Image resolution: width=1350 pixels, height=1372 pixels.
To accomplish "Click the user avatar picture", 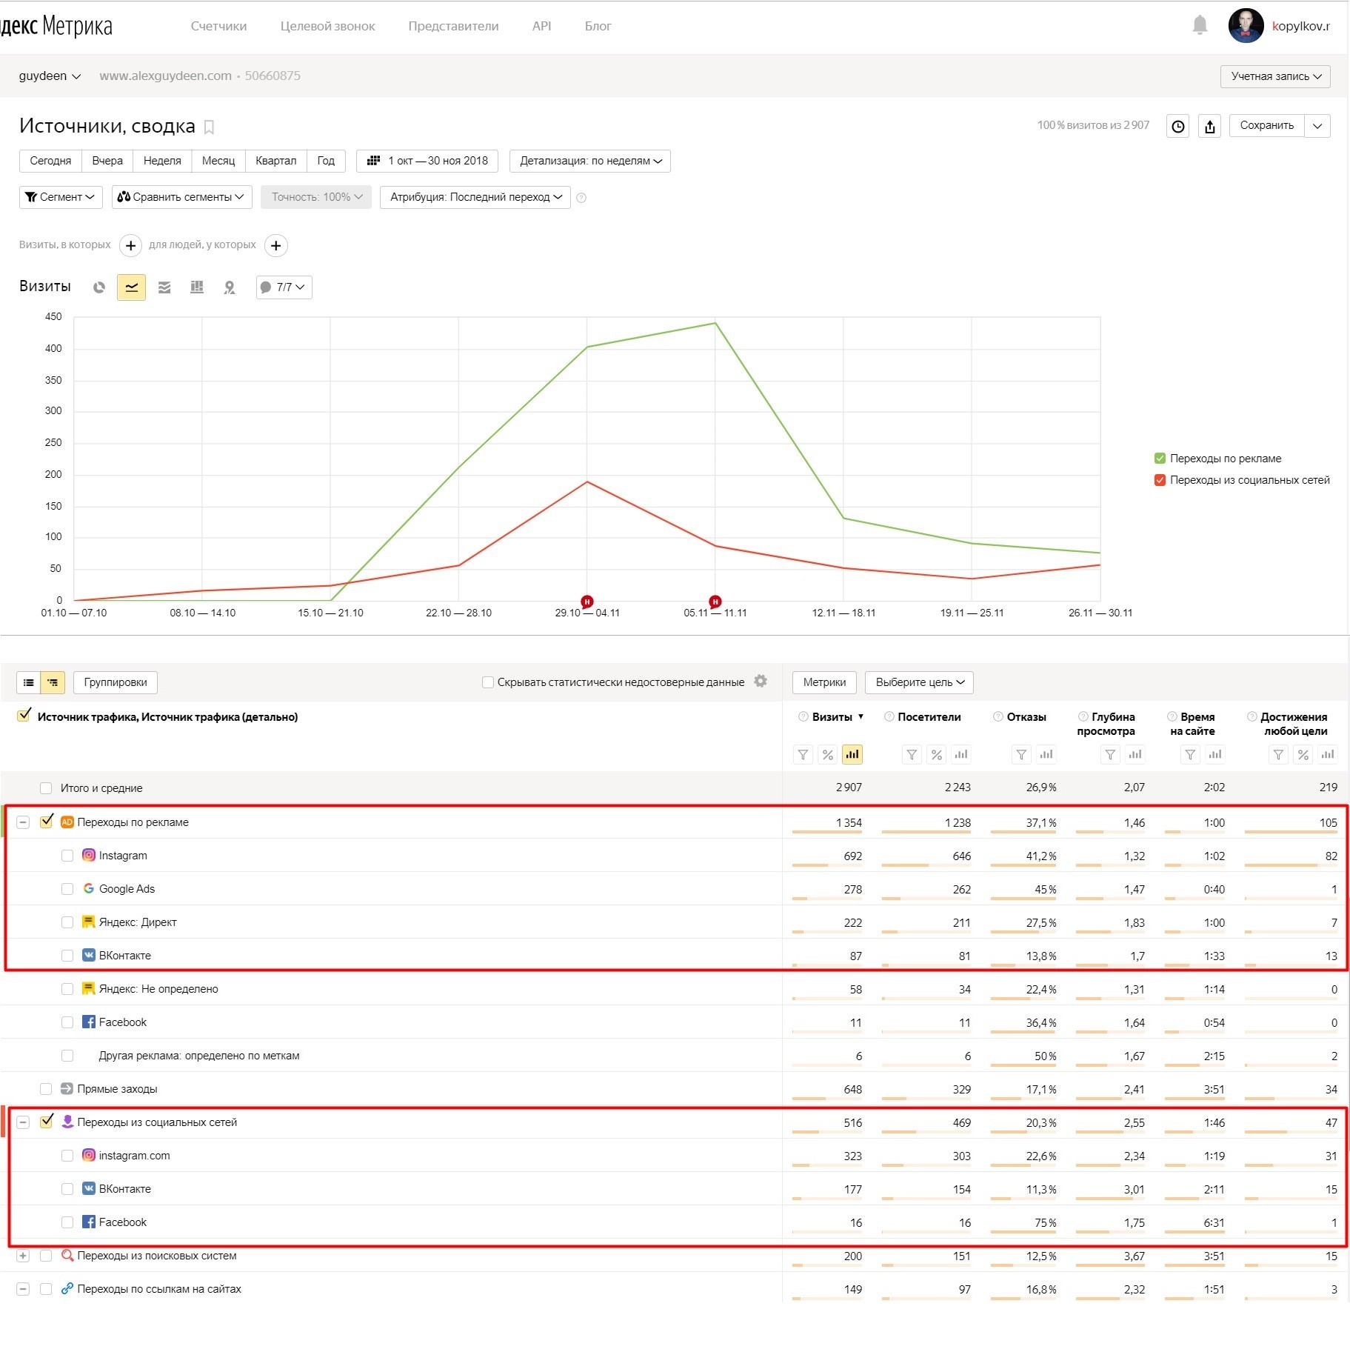I will point(1246,26).
